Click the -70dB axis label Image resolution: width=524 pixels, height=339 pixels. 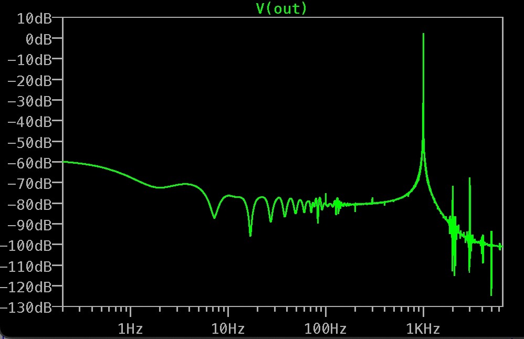pos(30,184)
